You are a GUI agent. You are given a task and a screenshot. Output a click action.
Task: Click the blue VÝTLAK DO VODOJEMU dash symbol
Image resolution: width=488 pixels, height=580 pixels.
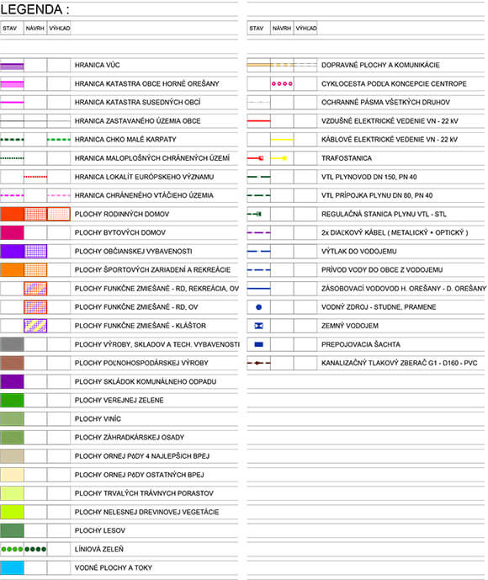click(x=259, y=251)
